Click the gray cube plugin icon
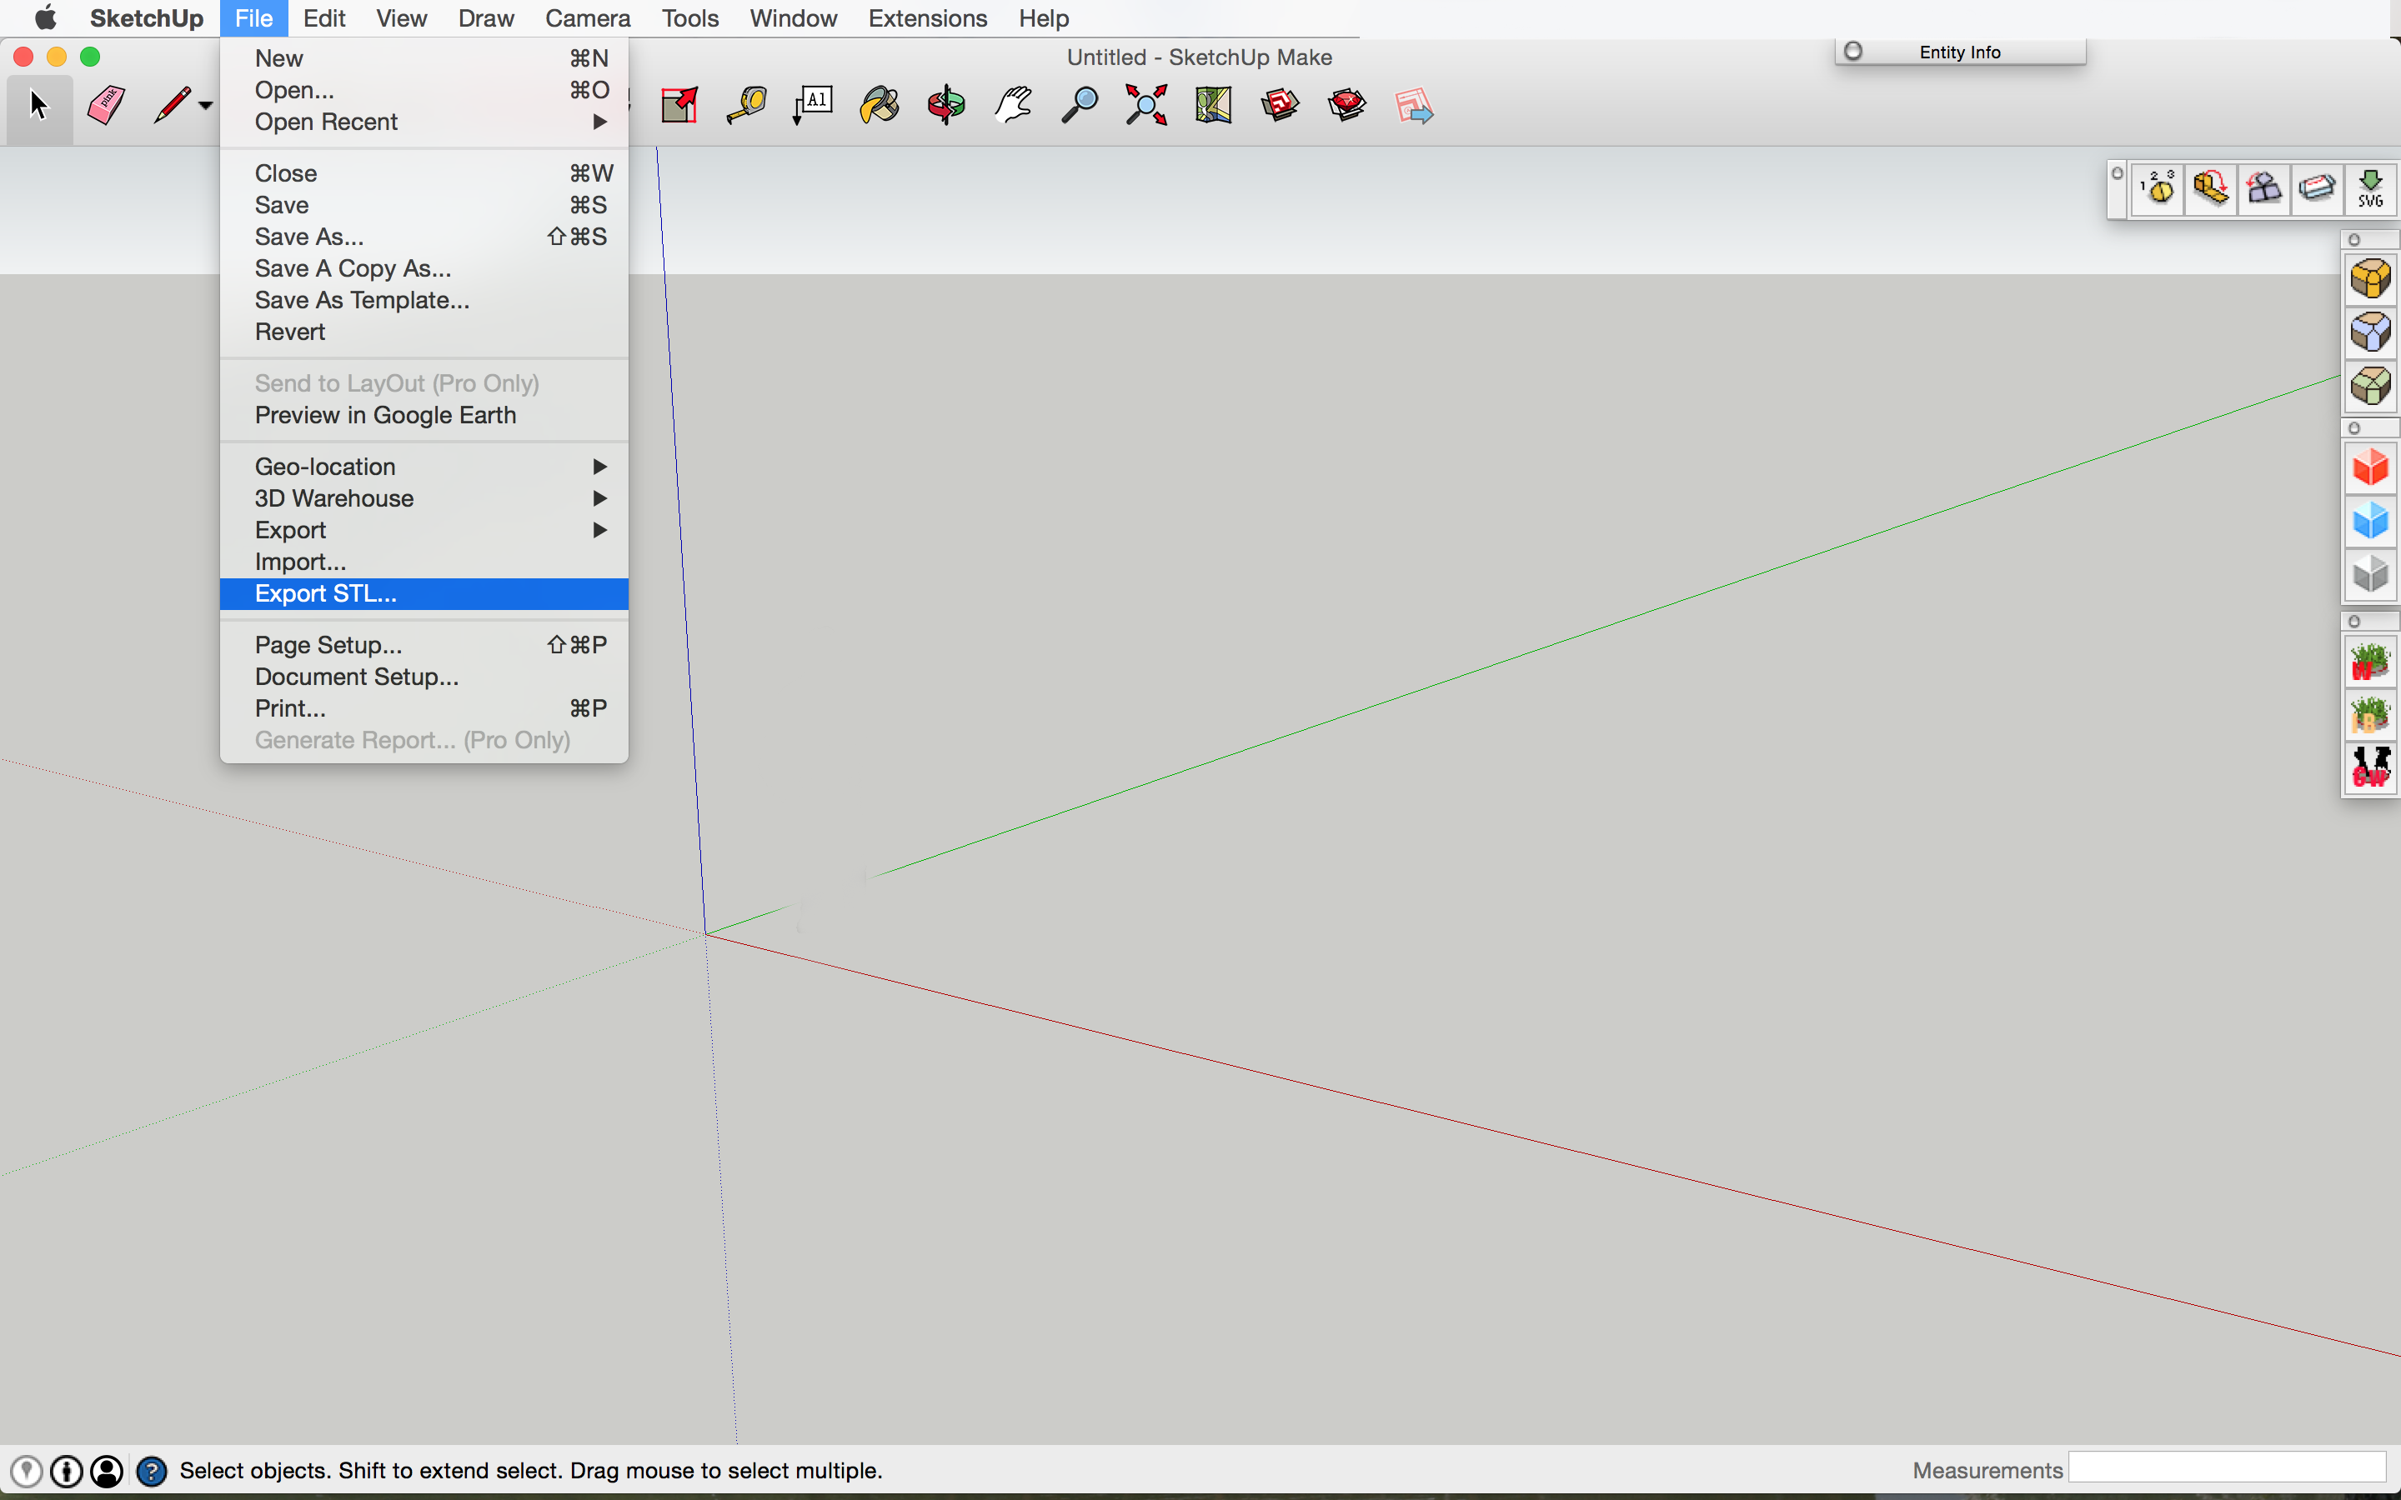Viewport: 2401px width, 1500px height. coord(2370,574)
